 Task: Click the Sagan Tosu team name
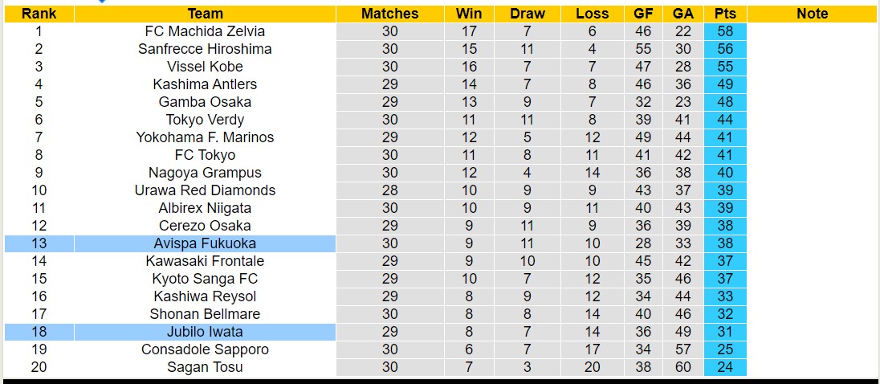coord(205,367)
